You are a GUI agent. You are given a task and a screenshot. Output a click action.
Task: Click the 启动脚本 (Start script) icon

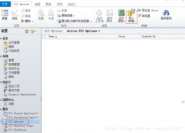tap(109, 13)
